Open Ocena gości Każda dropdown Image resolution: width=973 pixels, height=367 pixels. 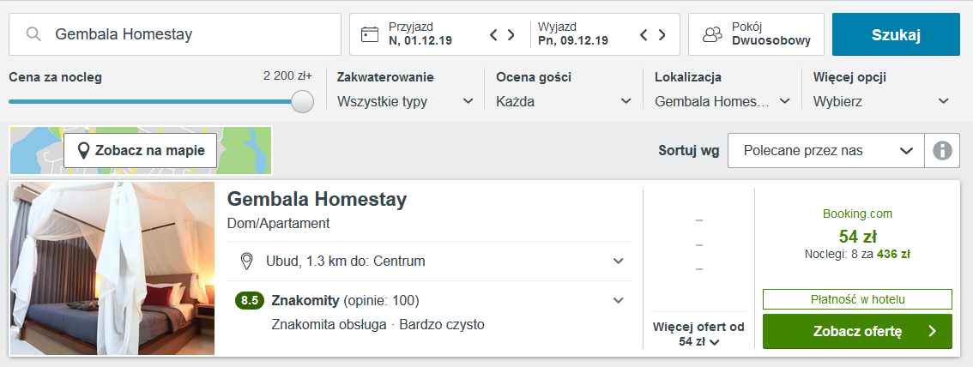[x=564, y=102]
